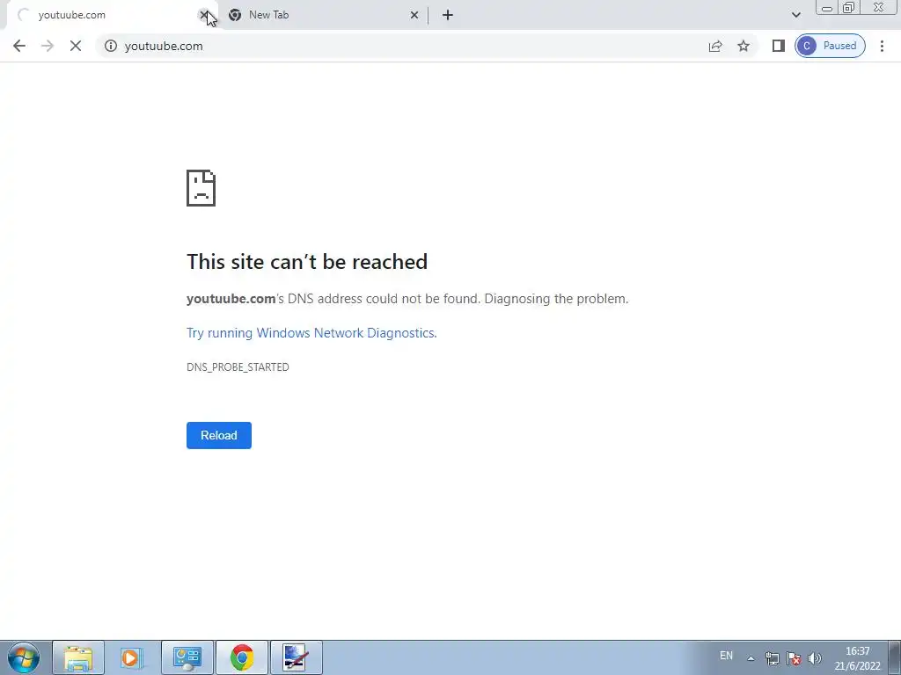Click the blue Reload button
901x675 pixels.
pos(219,435)
